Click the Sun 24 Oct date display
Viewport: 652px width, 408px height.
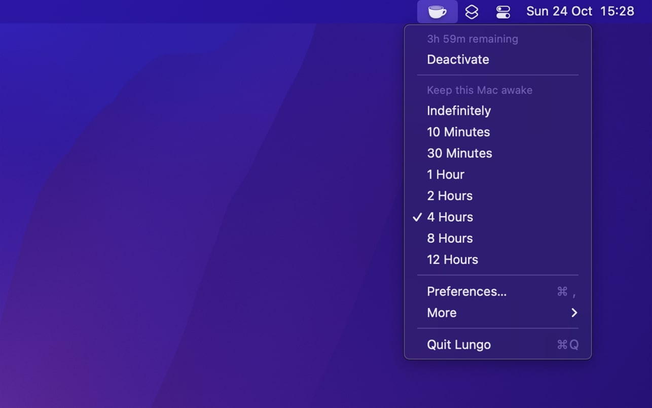point(559,11)
